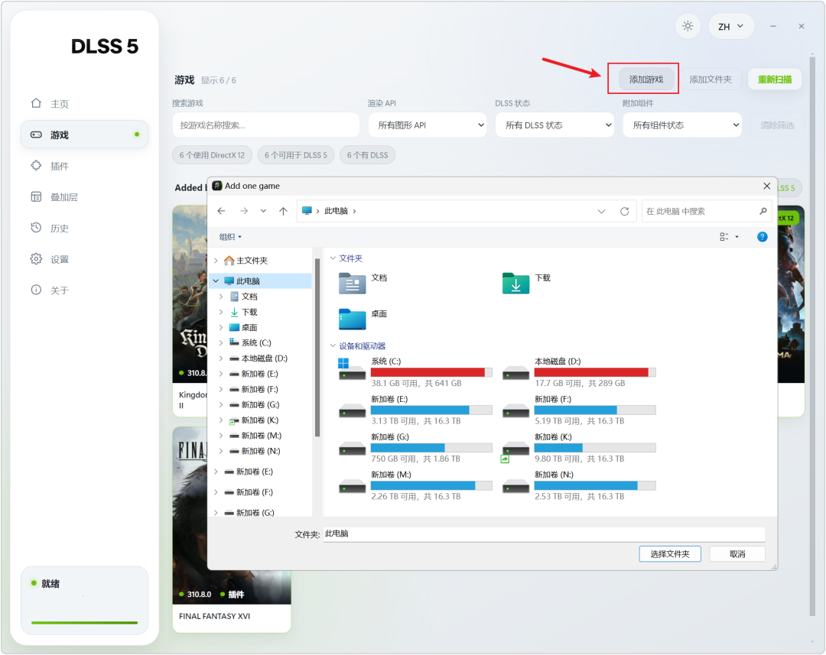Select 桌面 in the navigation tree
Screen dimensions: 826x655
(x=249, y=327)
